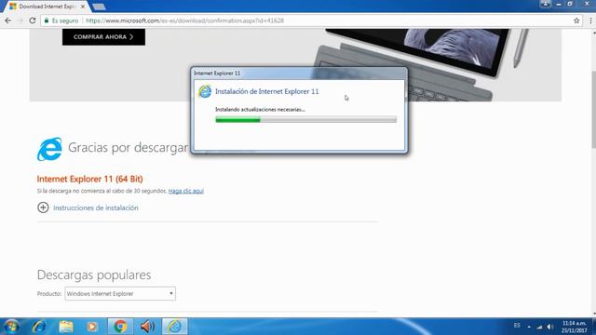Viewport: 596px width, 335px height.
Task: Click the Descargas populares heading
Action: pos(94,275)
